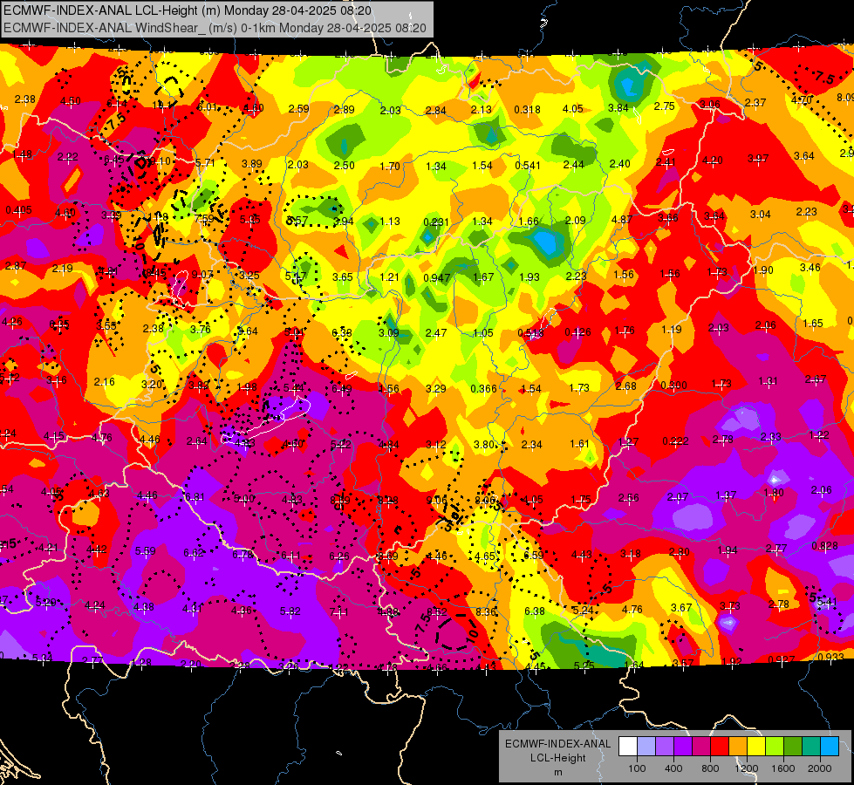Click the WindShear 0-1km title line
Screen dimensions: 854x785
[215, 28]
